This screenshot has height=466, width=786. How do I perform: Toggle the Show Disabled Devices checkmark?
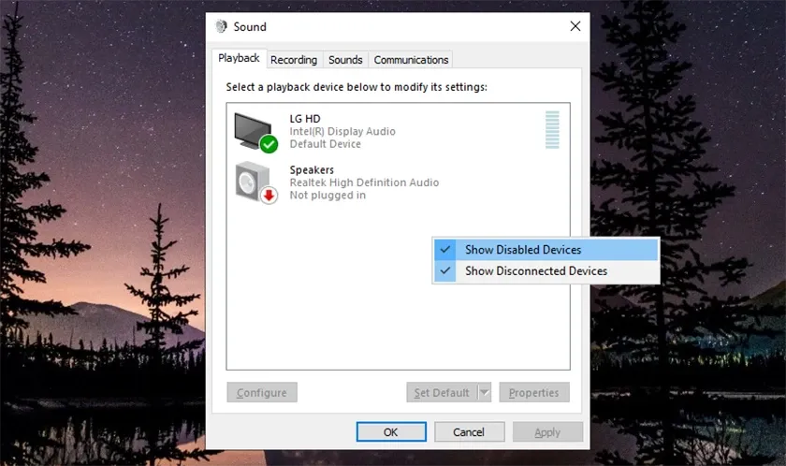445,250
